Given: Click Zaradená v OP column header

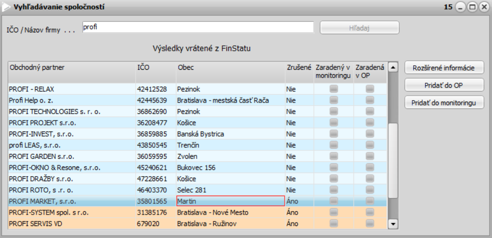Looking at the screenshot, I should (x=370, y=72).
